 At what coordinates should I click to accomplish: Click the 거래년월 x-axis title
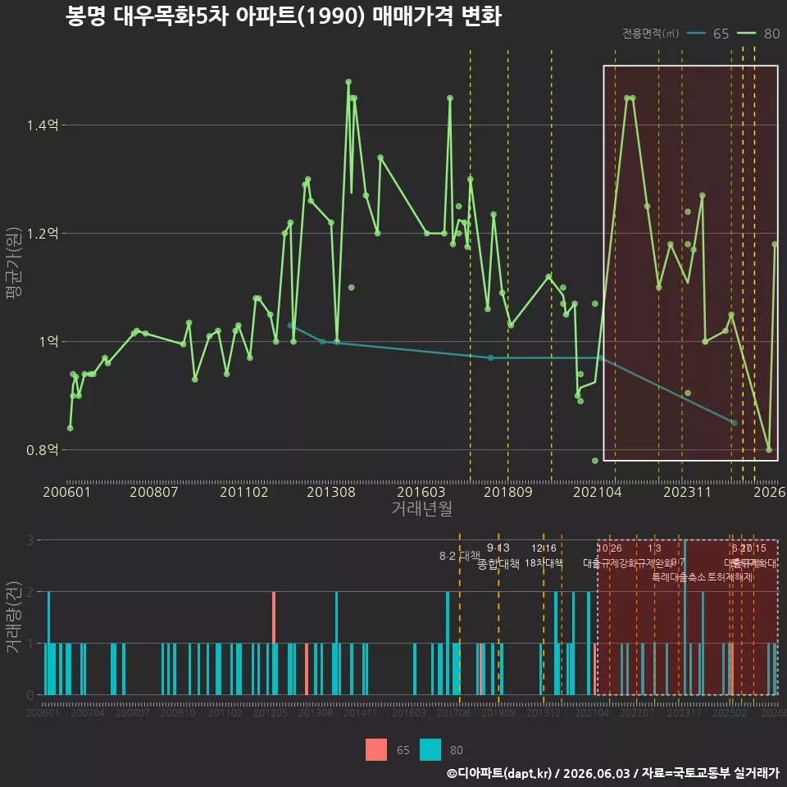(421, 508)
